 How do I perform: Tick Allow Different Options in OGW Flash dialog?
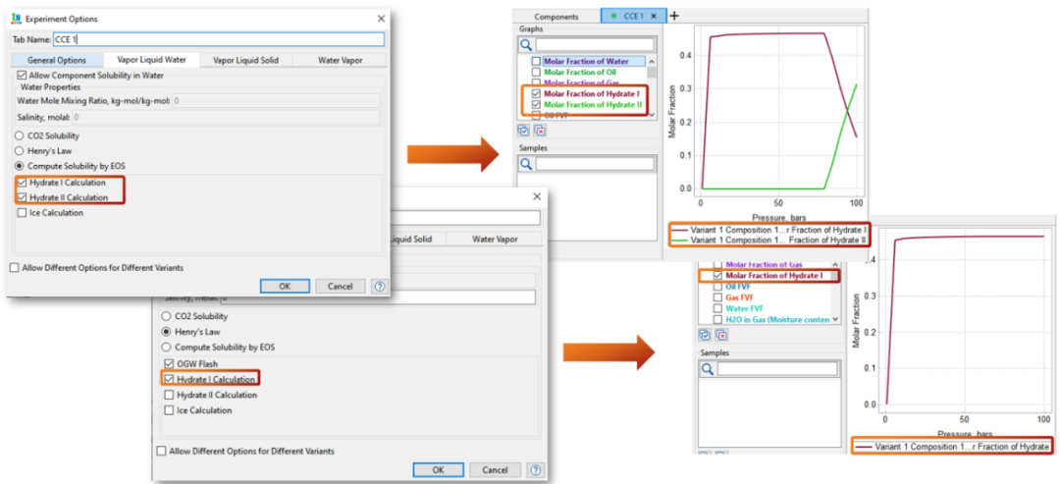162,451
